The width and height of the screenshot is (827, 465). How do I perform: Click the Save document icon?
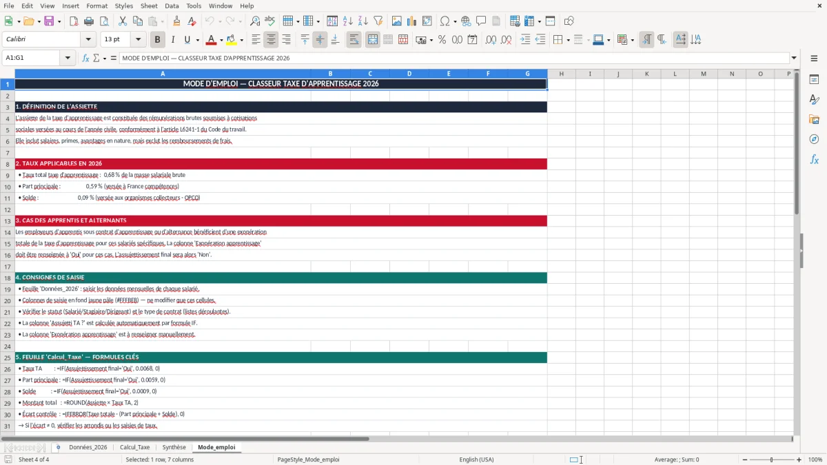pos(49,21)
